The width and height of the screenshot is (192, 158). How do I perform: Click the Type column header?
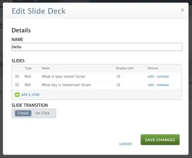(x=28, y=68)
